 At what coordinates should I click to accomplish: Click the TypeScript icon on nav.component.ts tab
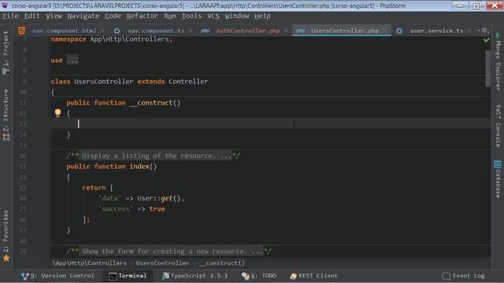point(117,31)
